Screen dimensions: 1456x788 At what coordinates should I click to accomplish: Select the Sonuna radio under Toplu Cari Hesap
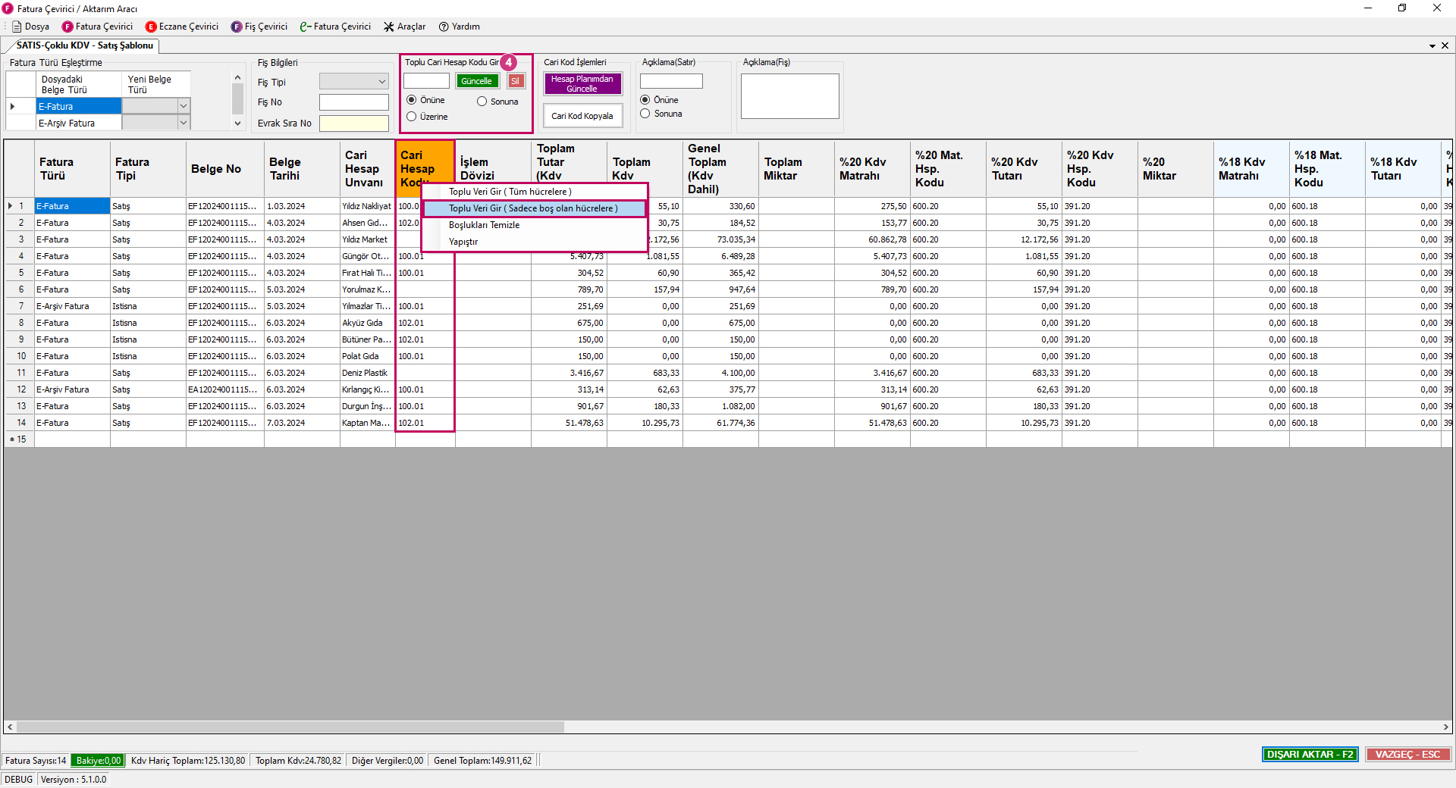(482, 102)
